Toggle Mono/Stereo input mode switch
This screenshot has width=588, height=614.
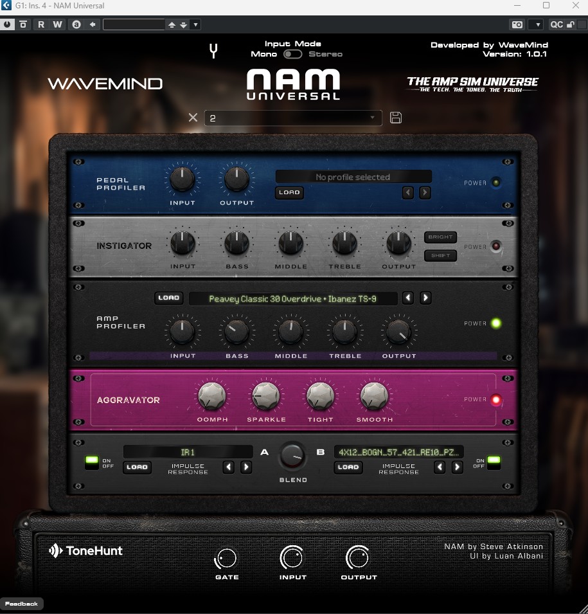click(x=293, y=54)
